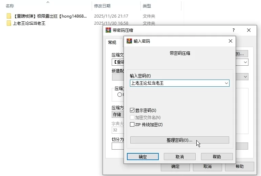The width and height of the screenshot is (261, 176).
Task: Expand the 输入密码 password dropdown arrow
Action: click(226, 83)
